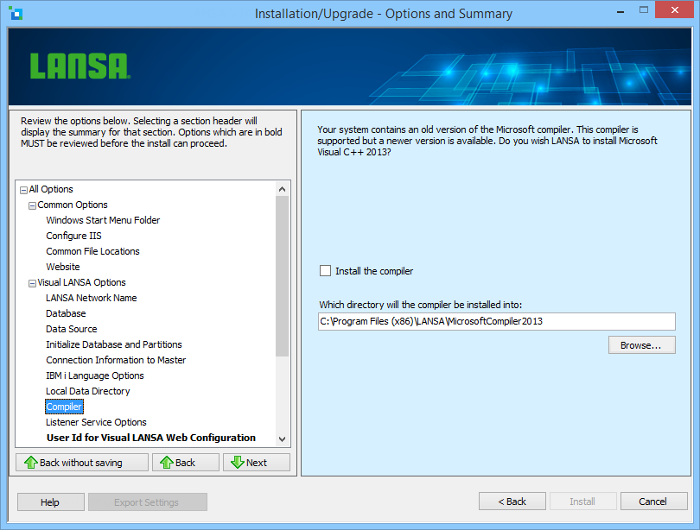
Task: Click the installer app icon in title bar
Action: [16, 13]
